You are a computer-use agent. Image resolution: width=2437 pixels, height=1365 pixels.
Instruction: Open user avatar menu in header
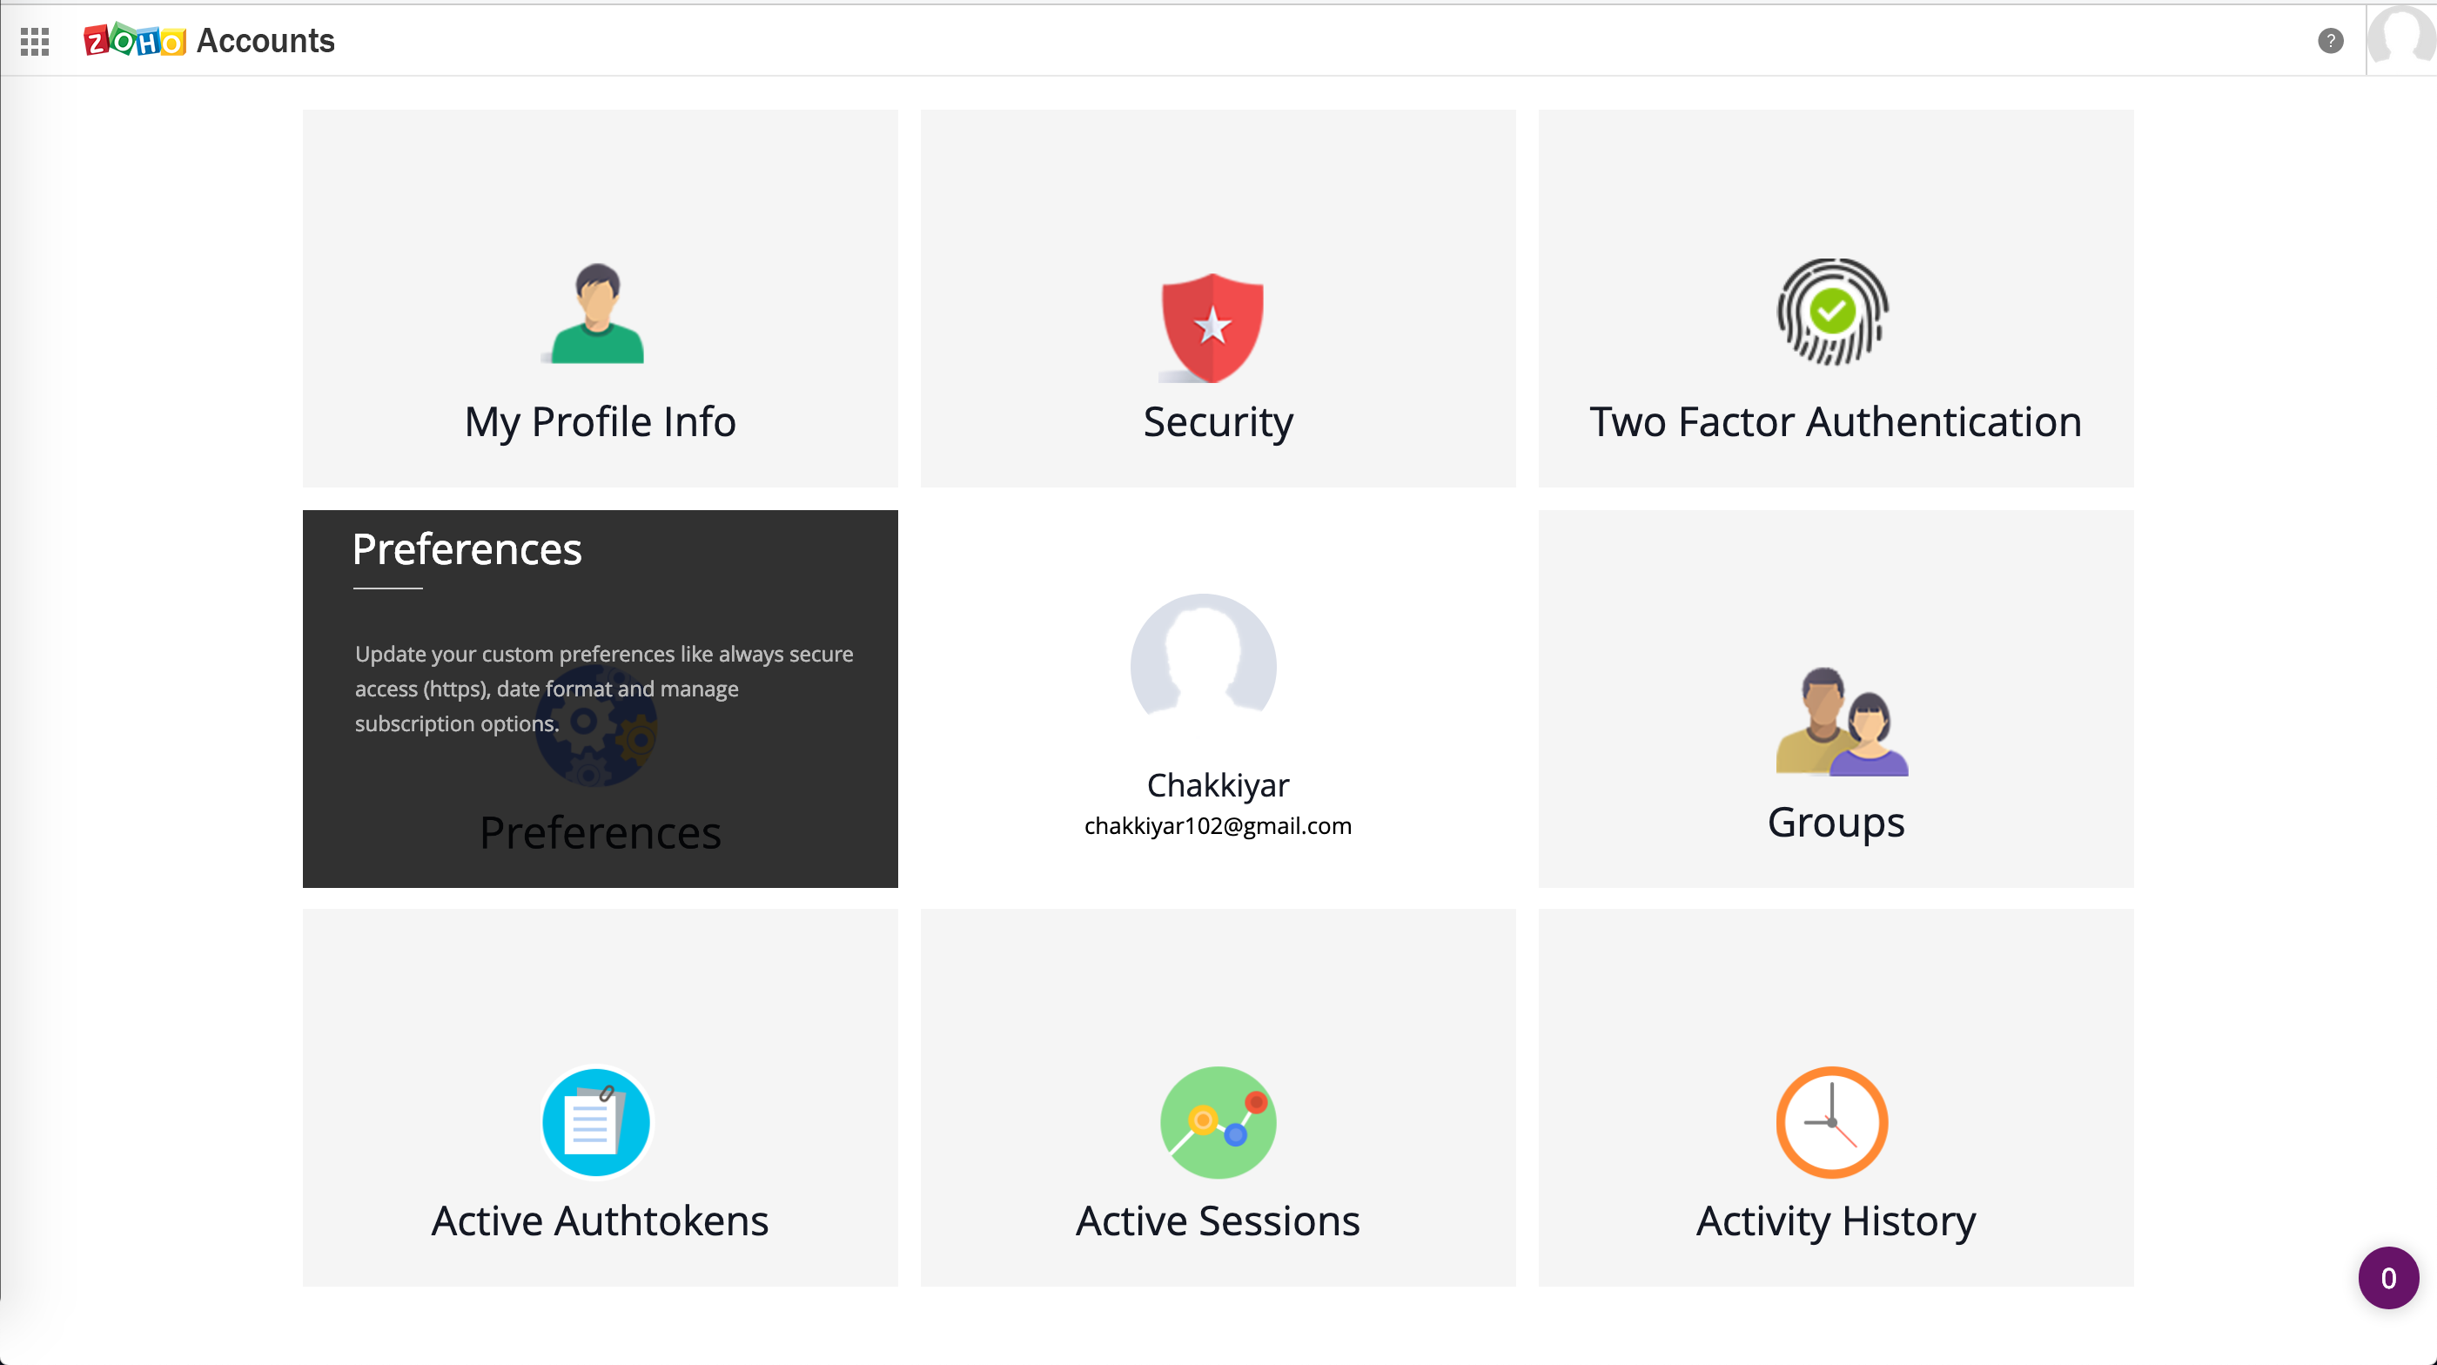[2402, 37]
